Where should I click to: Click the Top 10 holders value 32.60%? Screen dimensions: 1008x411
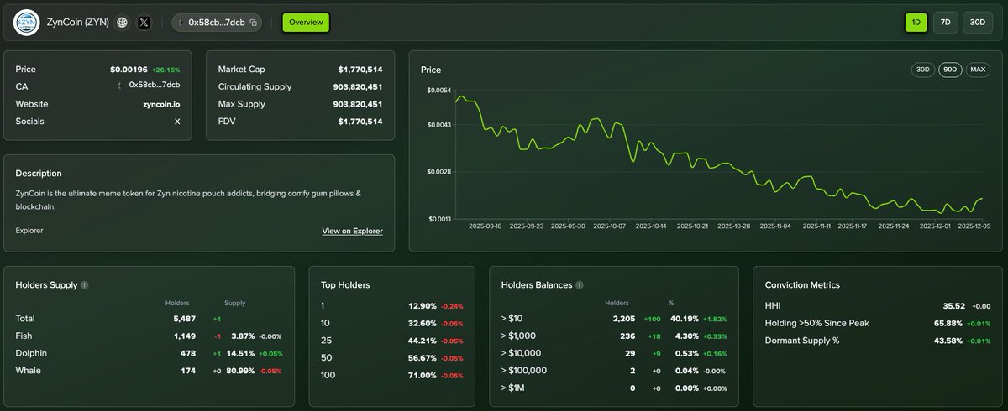point(422,323)
